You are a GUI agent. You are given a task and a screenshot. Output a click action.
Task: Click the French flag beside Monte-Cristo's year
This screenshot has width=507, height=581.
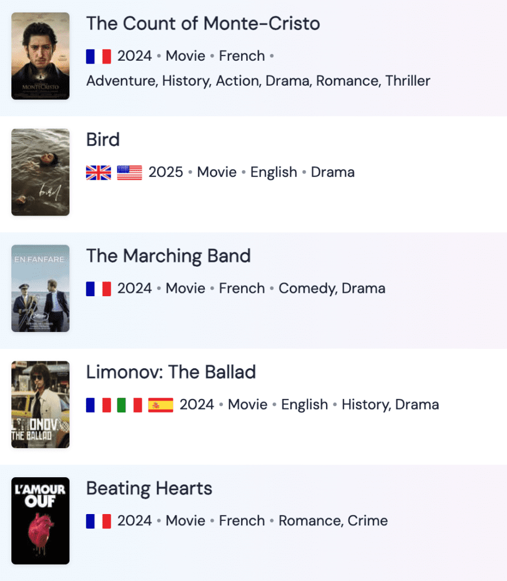[x=99, y=56]
